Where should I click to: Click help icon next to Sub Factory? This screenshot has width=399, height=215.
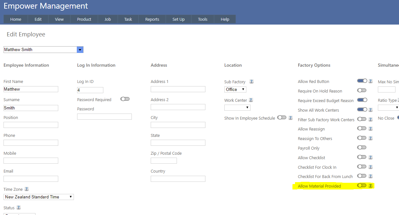click(x=251, y=82)
